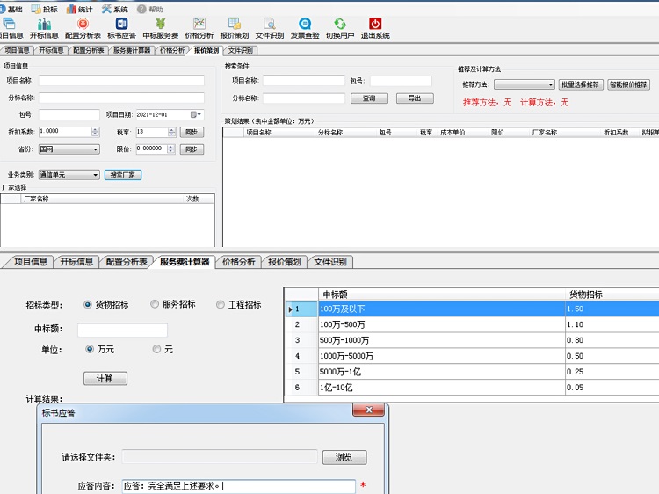Open the 基础 menu

pos(11,9)
